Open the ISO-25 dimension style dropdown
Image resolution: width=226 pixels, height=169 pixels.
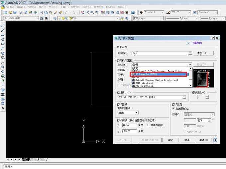pyautogui.click(x=189, y=13)
